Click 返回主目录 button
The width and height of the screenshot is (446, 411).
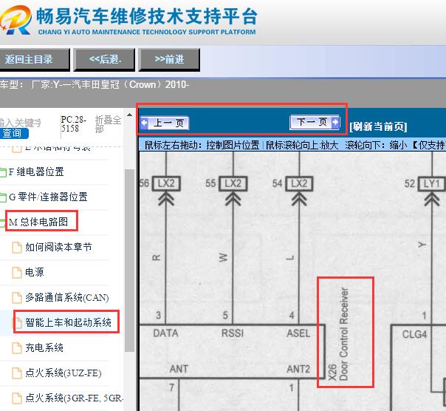pyautogui.click(x=34, y=60)
